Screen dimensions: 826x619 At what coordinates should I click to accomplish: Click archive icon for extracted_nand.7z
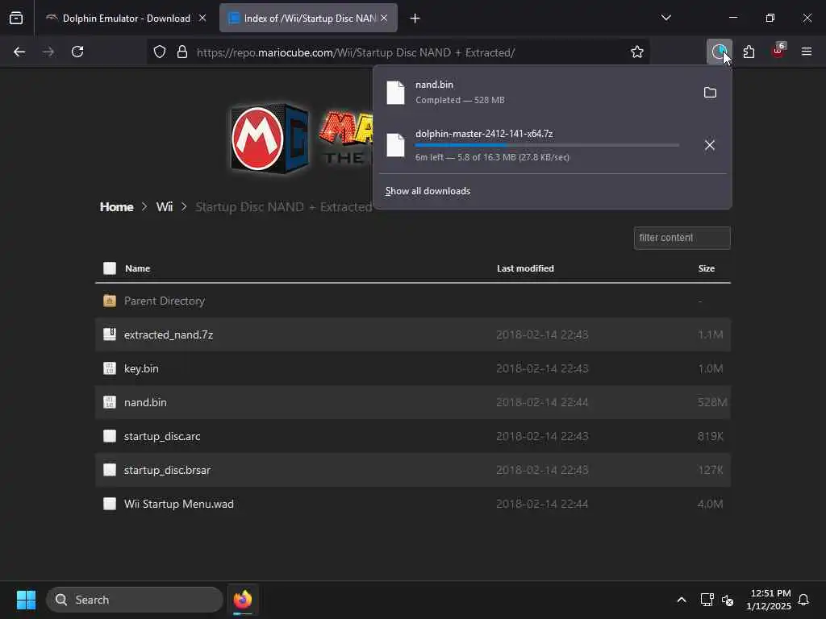coord(110,334)
